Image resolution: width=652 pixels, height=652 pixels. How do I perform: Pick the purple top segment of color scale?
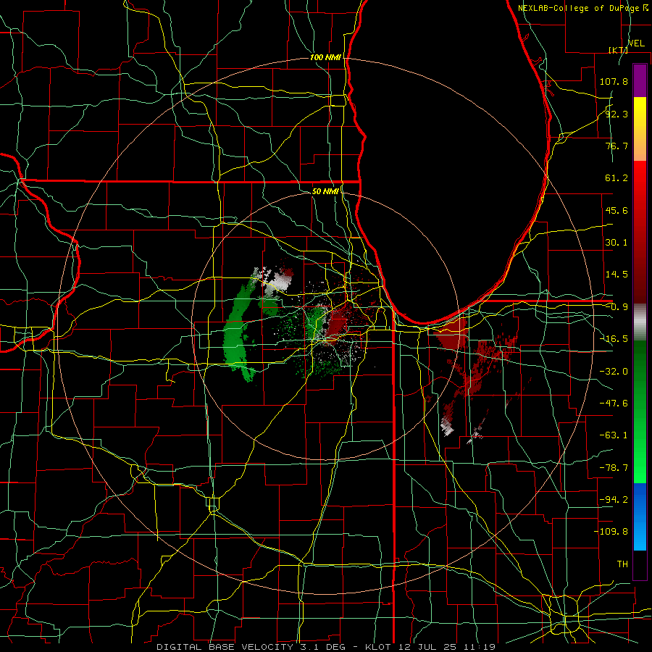click(x=640, y=80)
